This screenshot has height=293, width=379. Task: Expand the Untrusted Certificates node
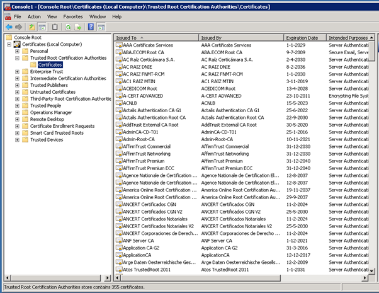coord(17,92)
